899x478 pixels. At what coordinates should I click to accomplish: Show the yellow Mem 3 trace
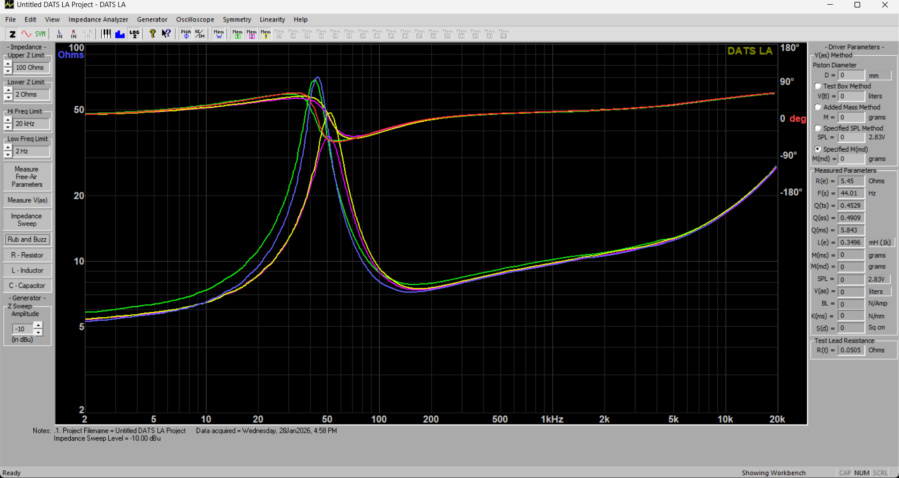(265, 34)
